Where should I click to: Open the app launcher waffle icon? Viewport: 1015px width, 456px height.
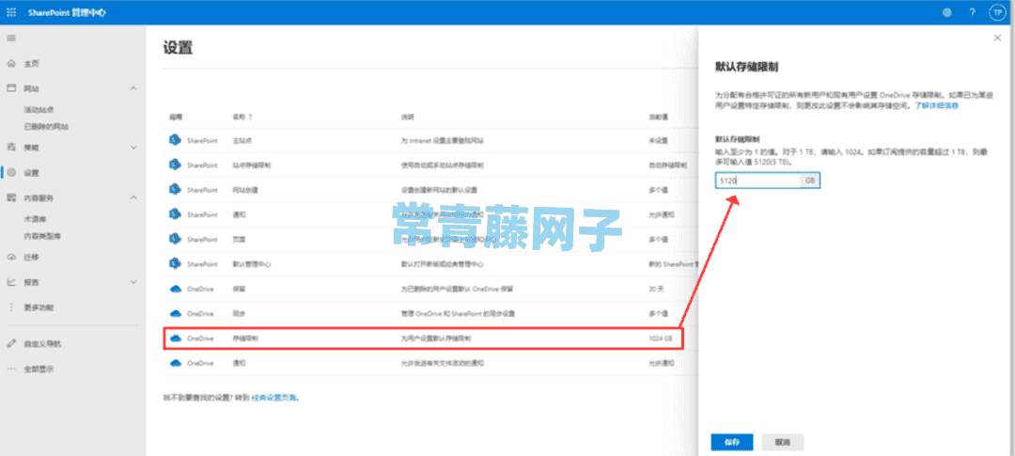(x=11, y=11)
